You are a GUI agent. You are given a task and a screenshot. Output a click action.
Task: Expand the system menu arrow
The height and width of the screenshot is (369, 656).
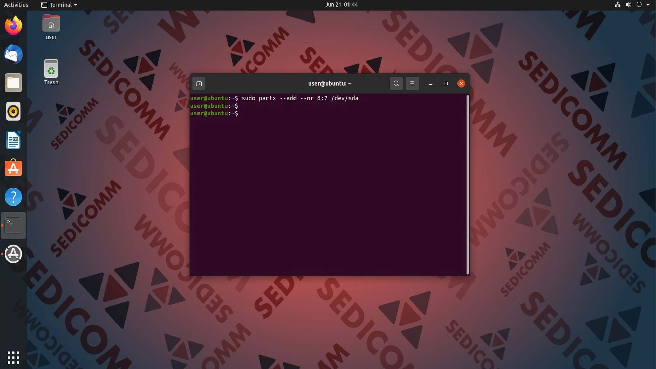tap(648, 5)
